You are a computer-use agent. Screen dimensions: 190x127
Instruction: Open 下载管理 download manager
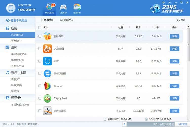[x=182, y=124]
